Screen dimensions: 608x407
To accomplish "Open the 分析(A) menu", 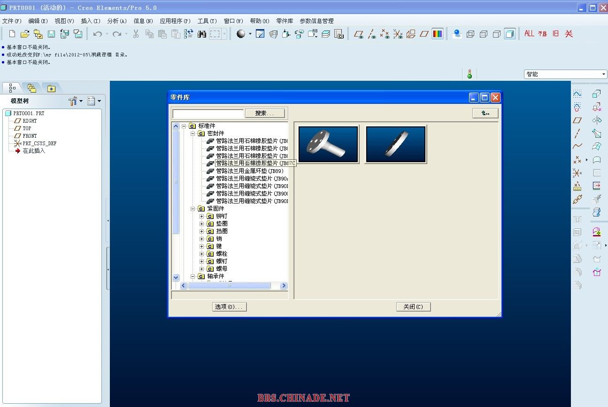I will pos(117,21).
